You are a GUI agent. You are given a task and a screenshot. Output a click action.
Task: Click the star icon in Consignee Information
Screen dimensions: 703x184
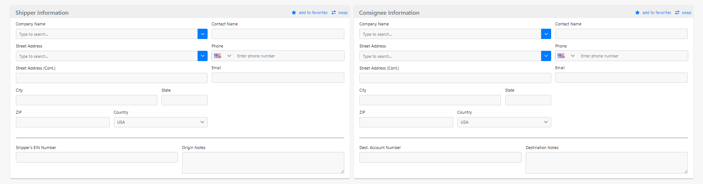(x=637, y=13)
